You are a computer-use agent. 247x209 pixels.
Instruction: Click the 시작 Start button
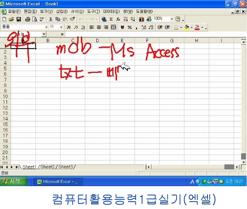(14, 181)
